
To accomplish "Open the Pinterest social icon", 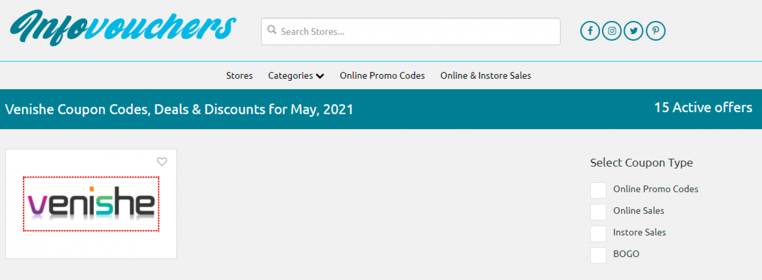I will [656, 31].
